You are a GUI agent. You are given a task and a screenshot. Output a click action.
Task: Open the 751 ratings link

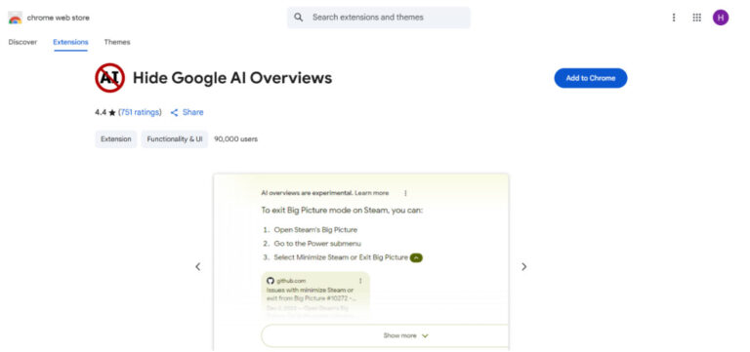click(140, 112)
